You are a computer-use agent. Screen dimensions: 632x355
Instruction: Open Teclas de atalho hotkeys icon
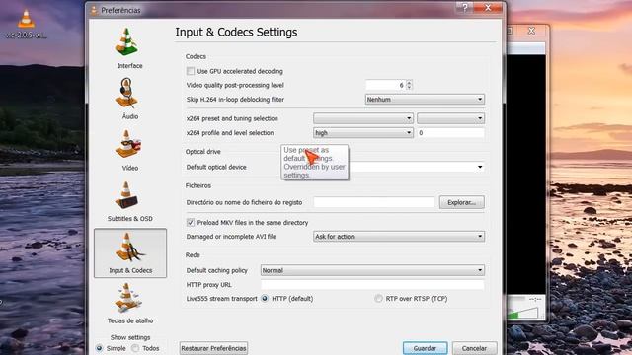(x=127, y=298)
